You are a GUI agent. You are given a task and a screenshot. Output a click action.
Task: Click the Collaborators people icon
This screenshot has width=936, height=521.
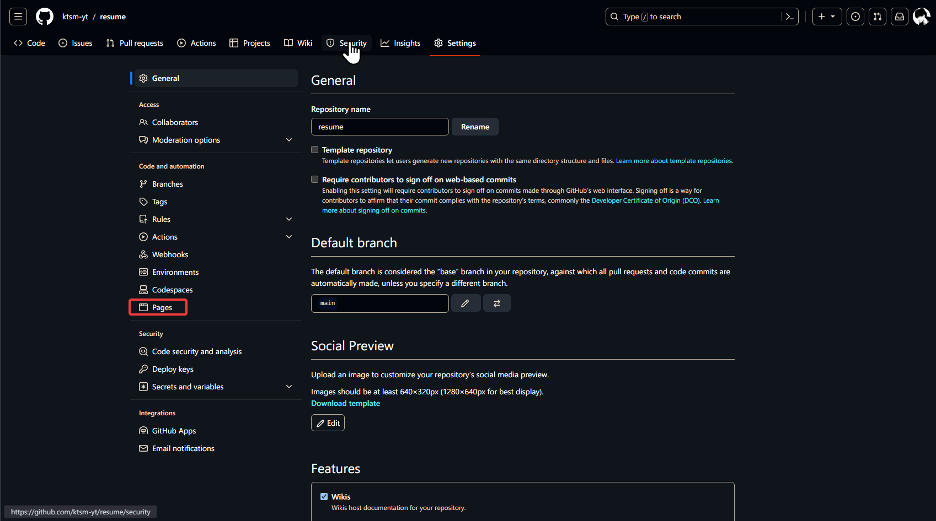143,122
